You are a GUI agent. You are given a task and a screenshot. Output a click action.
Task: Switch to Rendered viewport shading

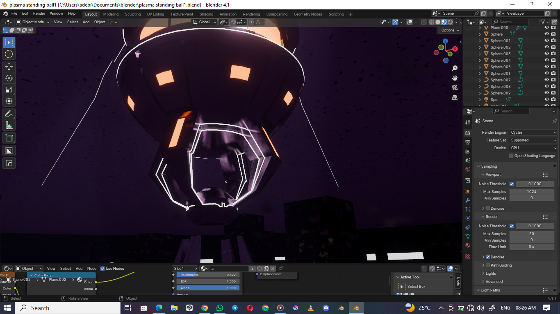(x=450, y=22)
